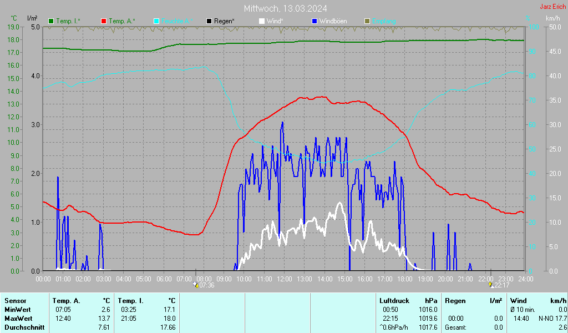Viewport: 568px width, 333px height.
Task: Click the olive legend square after Windböen
Action: tap(367, 21)
